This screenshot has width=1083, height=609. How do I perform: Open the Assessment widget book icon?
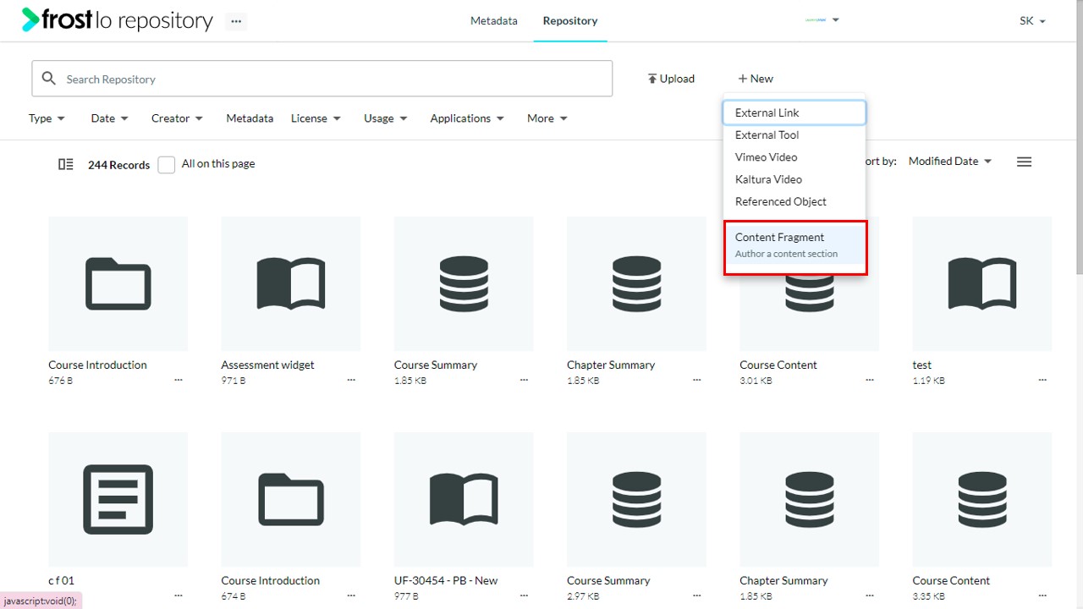[290, 283]
